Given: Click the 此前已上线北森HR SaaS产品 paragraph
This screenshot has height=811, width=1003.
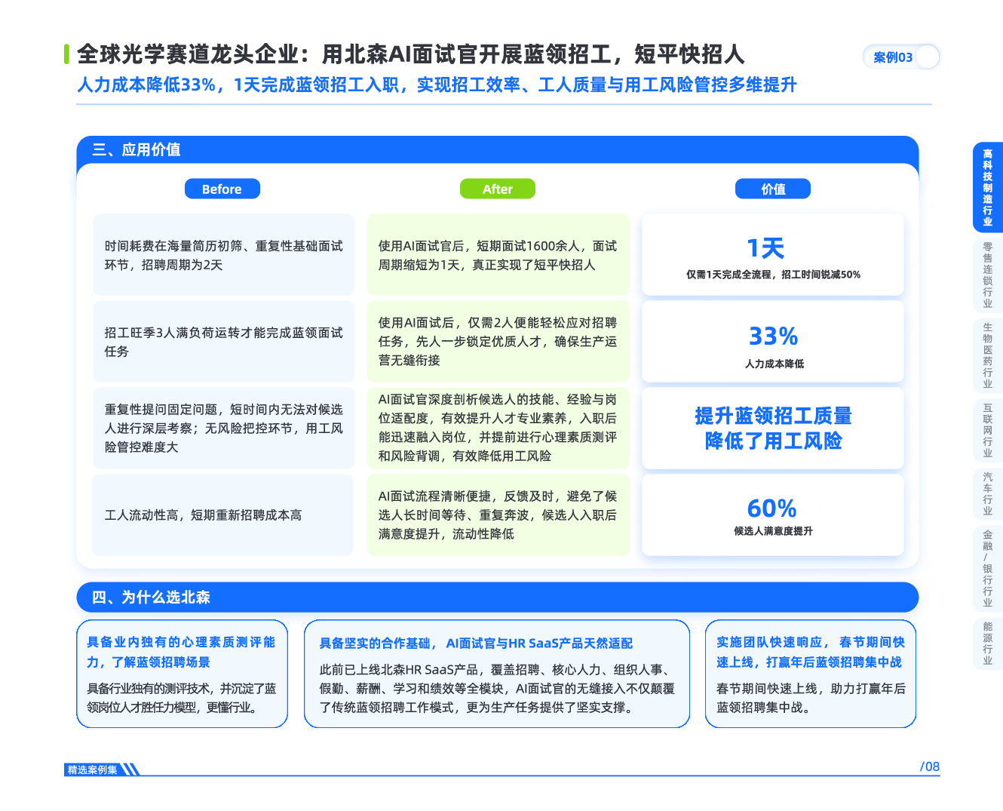Looking at the screenshot, I should coord(497,688).
